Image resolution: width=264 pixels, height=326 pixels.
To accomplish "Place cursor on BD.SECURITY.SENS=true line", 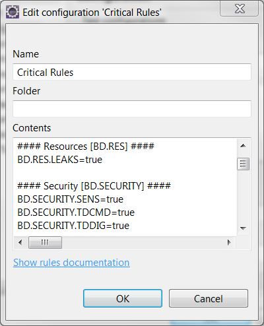I will (x=71, y=199).
